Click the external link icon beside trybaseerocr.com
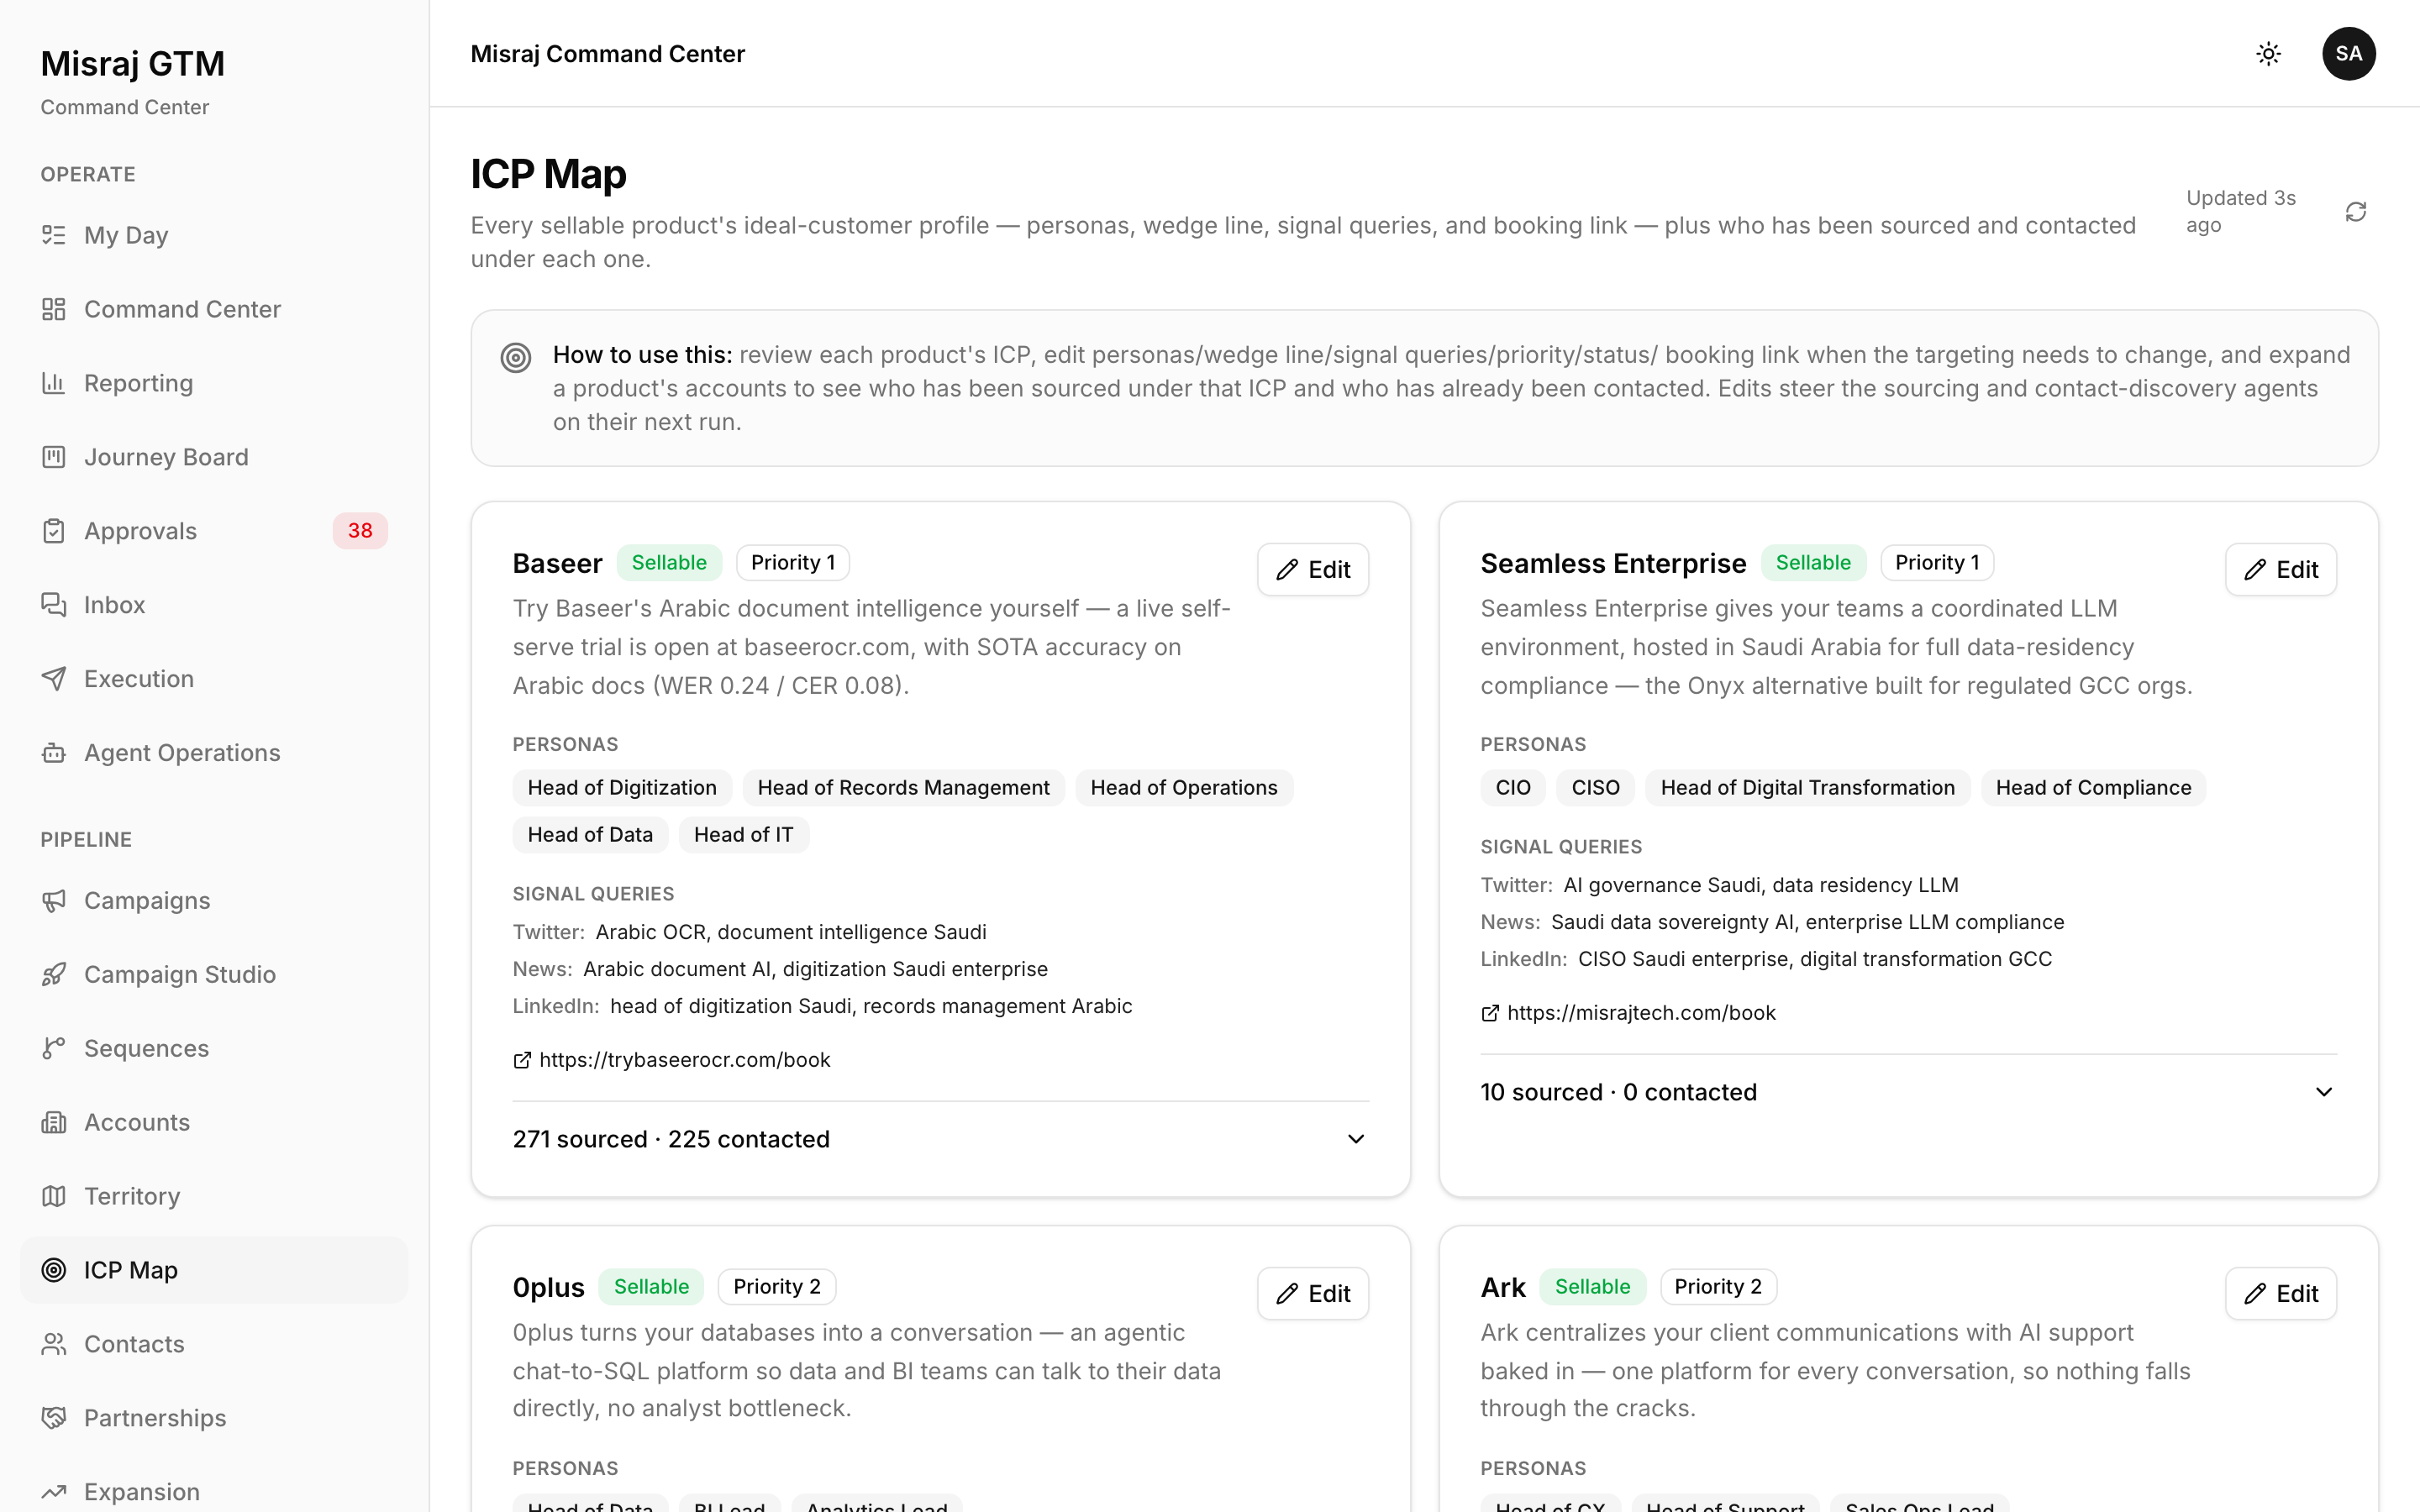The height and width of the screenshot is (1512, 2420). (x=522, y=1060)
